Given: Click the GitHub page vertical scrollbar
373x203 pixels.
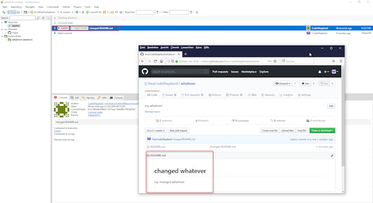Looking at the screenshot, I should 343,129.
